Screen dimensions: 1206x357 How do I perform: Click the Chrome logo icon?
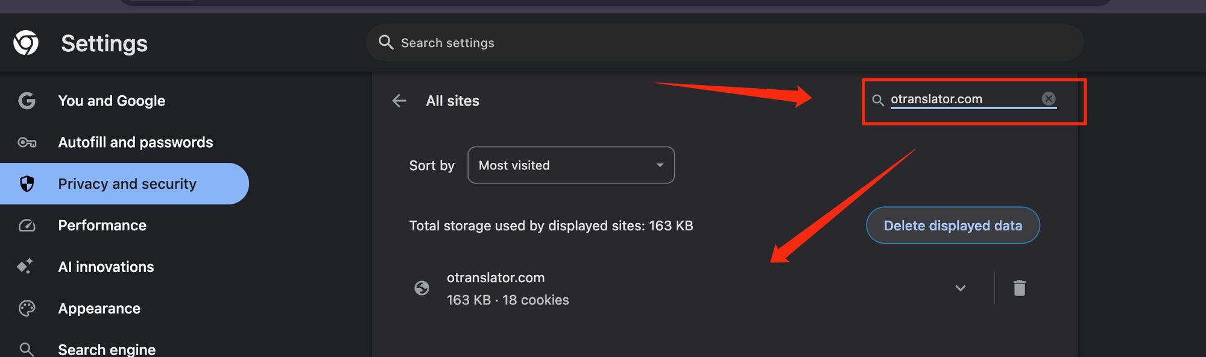(26, 43)
